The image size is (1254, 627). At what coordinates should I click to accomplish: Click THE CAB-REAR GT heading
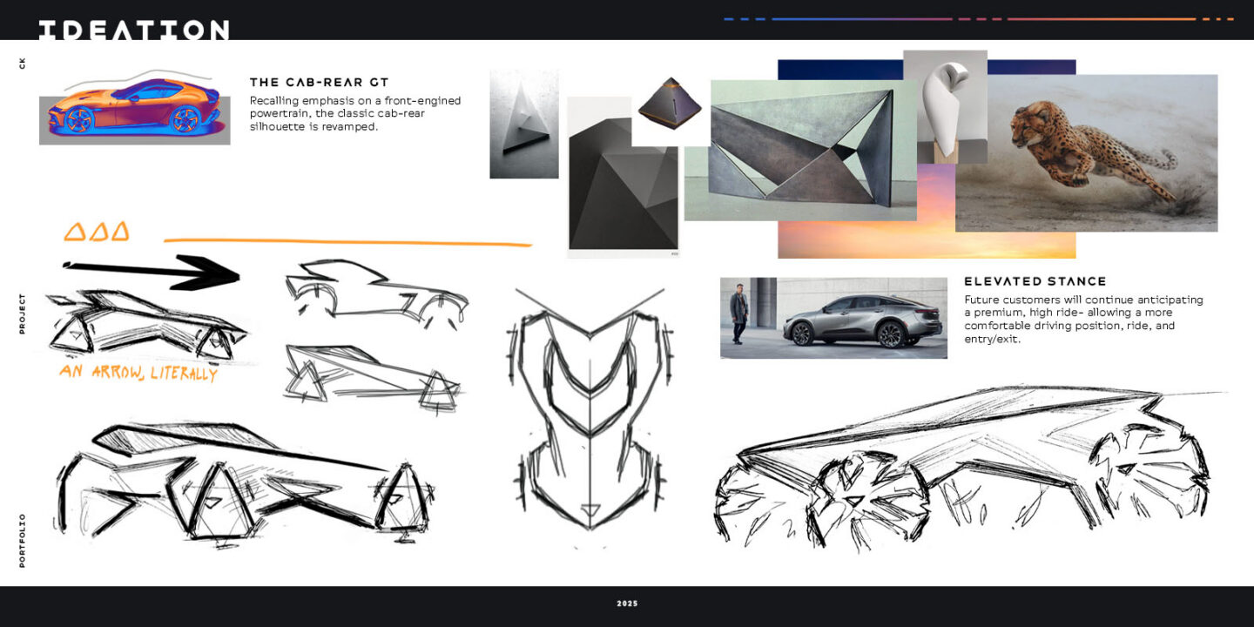319,83
